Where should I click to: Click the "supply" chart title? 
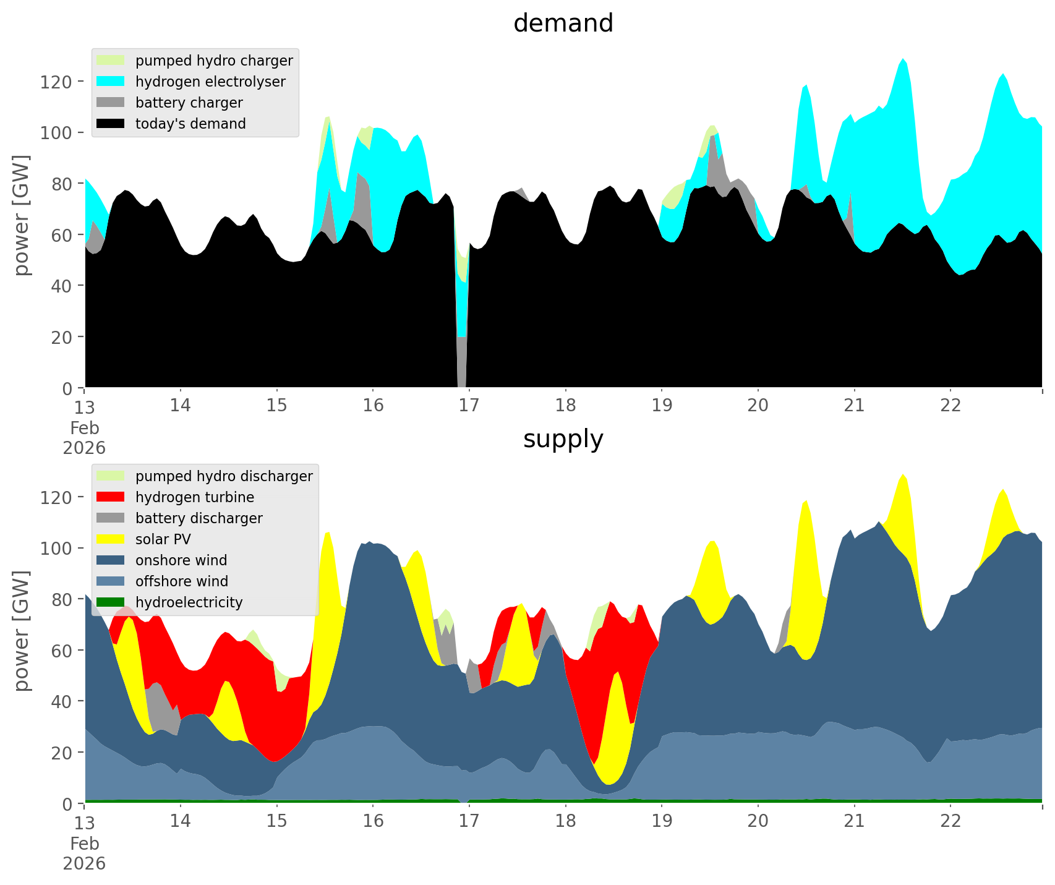click(563, 439)
